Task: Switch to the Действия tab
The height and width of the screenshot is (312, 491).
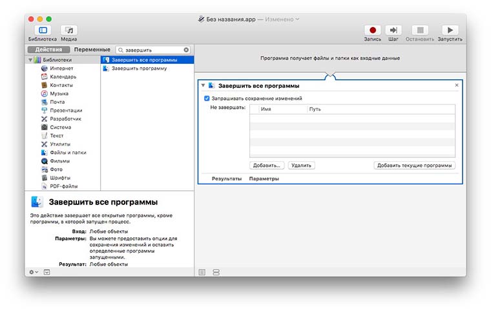Action: pos(48,50)
